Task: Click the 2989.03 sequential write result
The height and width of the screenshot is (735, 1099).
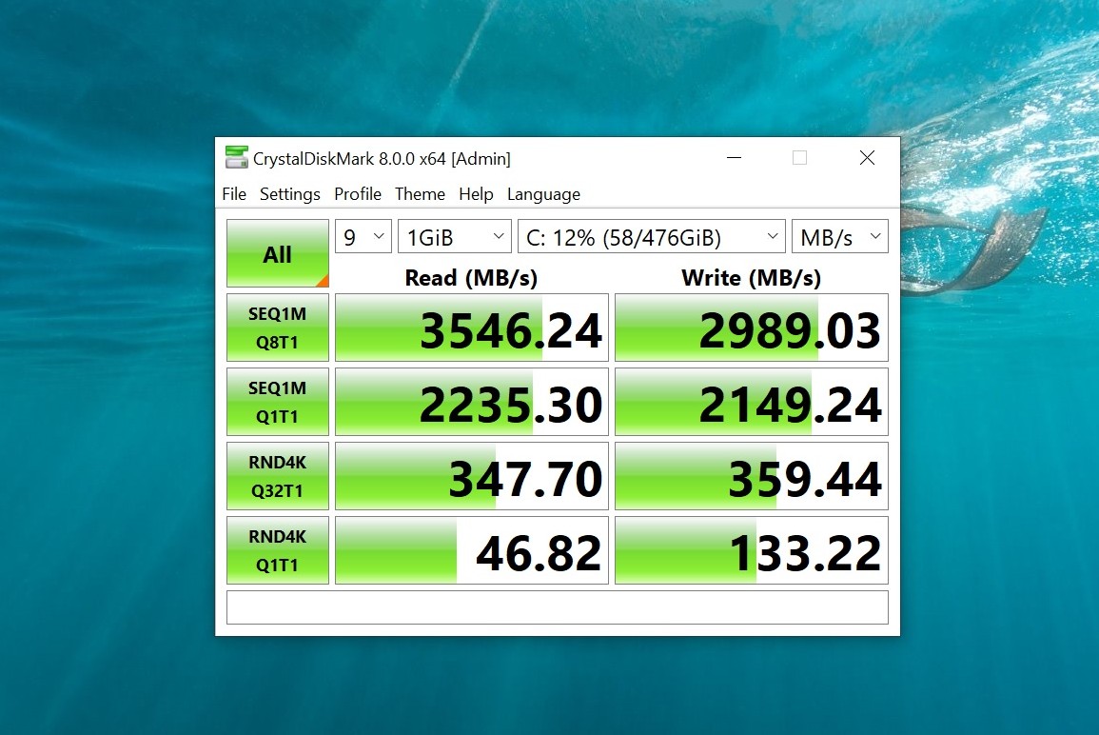Action: pos(752,328)
